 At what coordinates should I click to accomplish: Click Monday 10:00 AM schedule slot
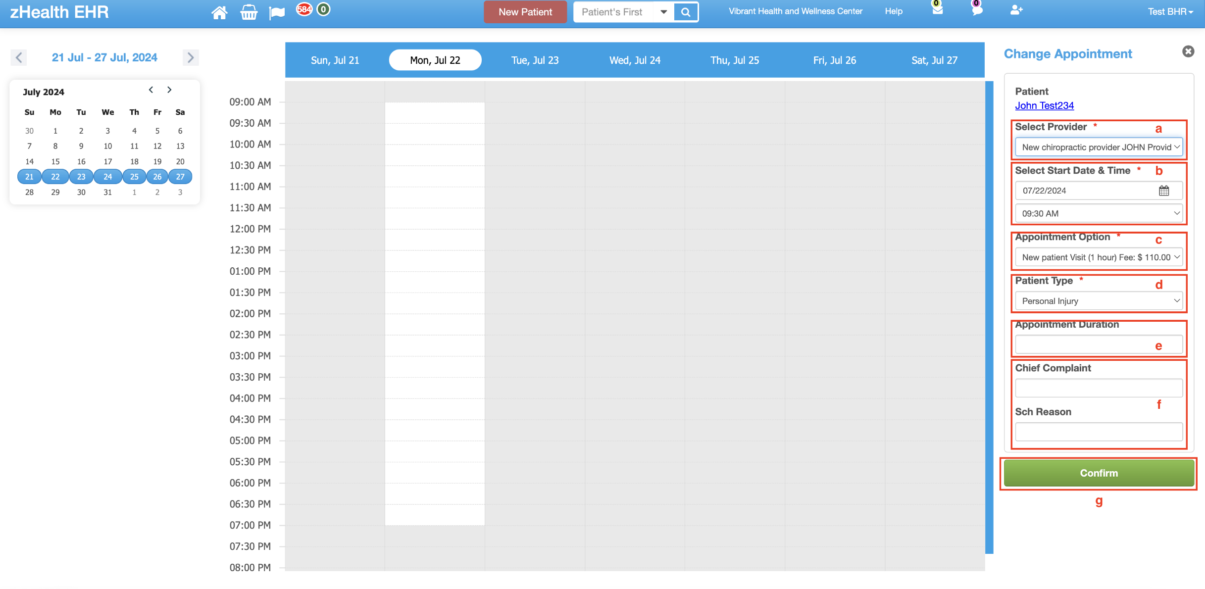[x=435, y=155]
